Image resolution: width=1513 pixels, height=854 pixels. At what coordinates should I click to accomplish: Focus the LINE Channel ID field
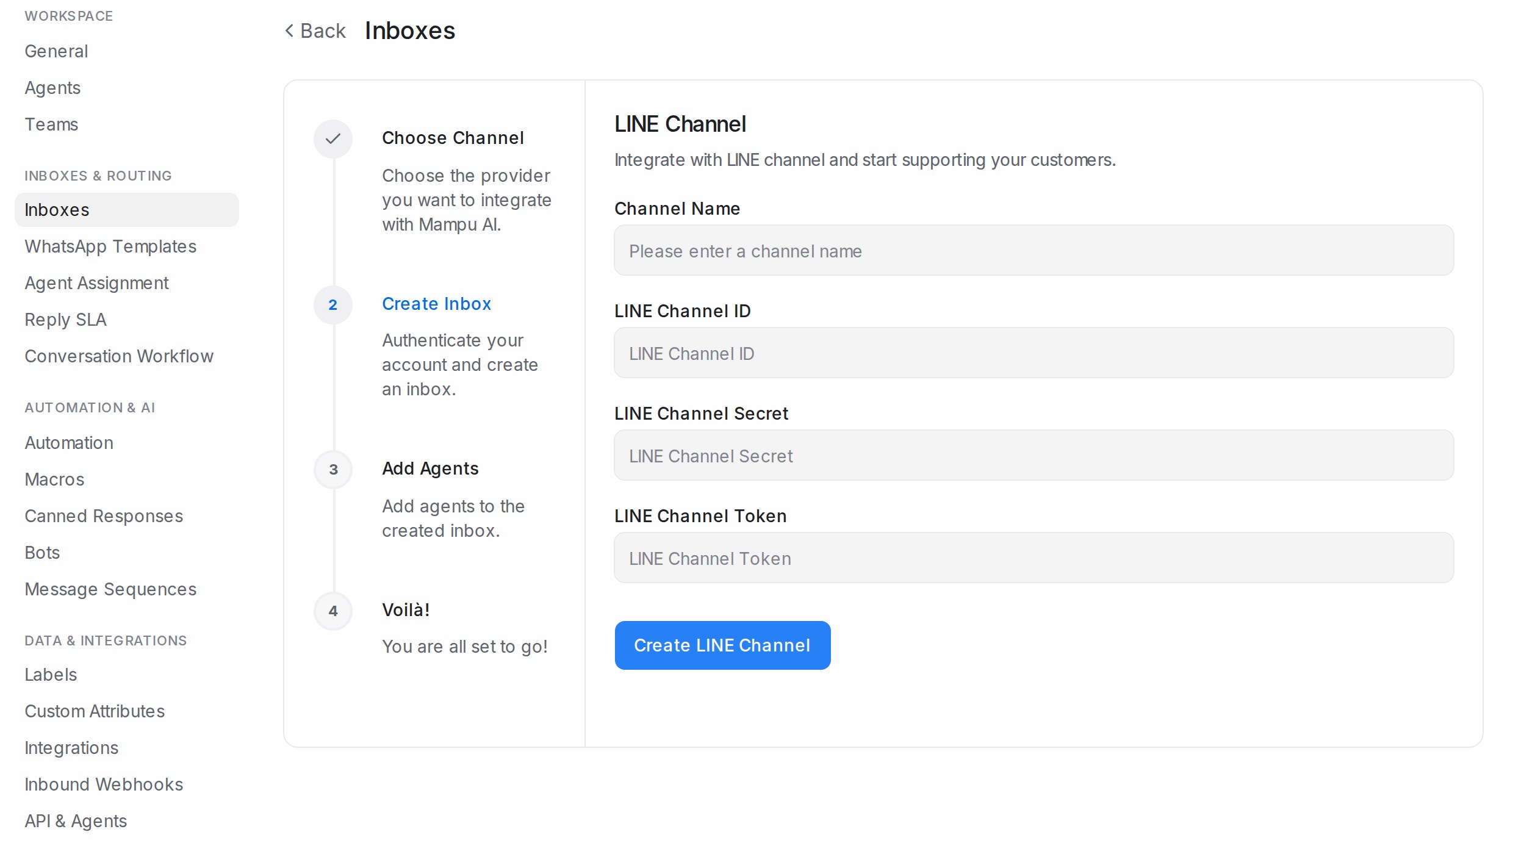[x=1033, y=353]
